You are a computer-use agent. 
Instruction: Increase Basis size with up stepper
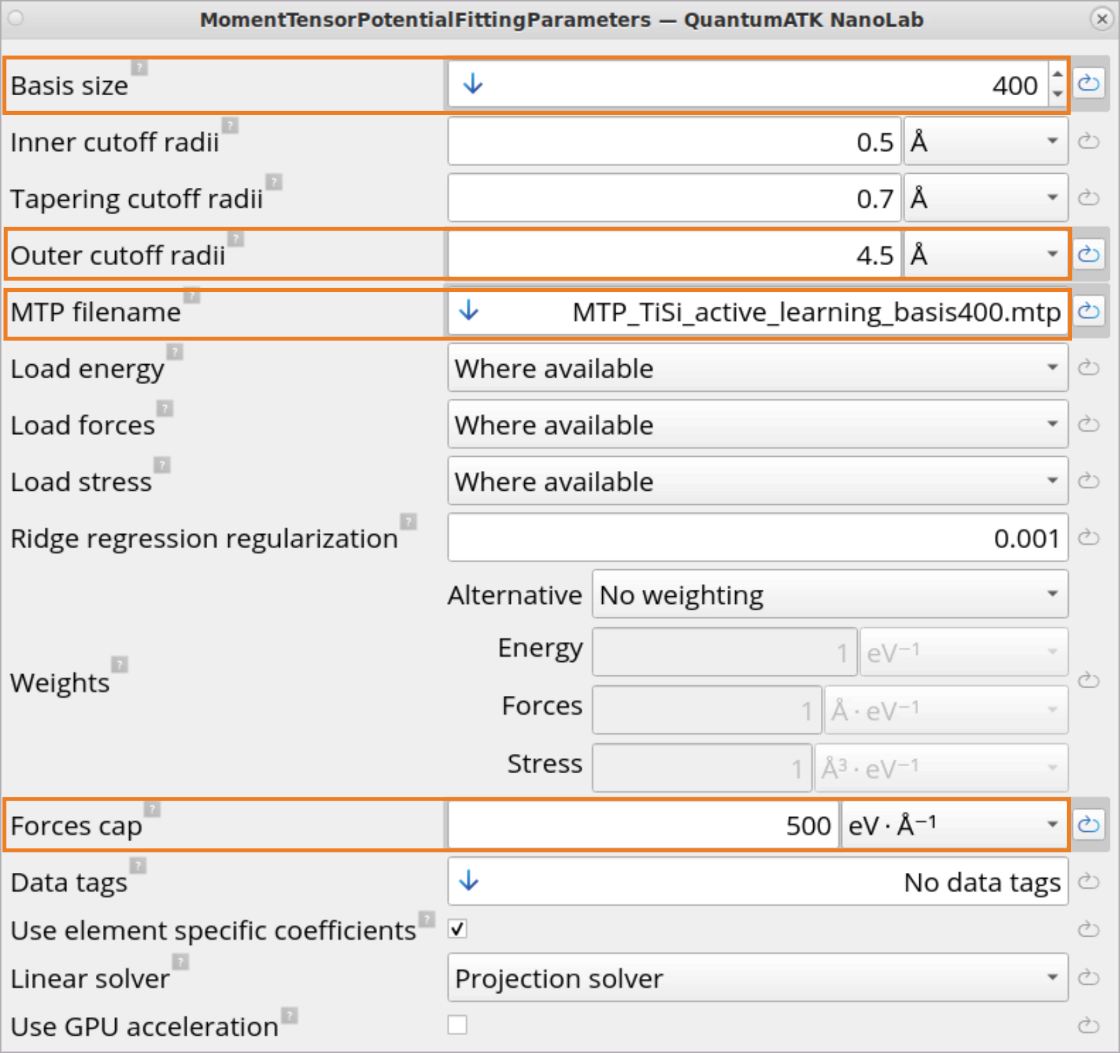coord(1058,74)
